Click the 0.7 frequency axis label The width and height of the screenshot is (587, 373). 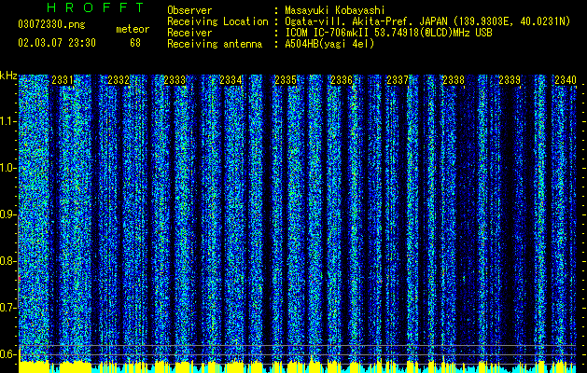point(8,308)
